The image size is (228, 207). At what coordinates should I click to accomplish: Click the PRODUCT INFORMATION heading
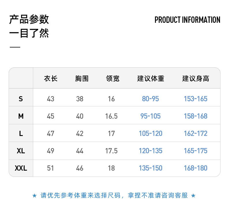(x=187, y=20)
